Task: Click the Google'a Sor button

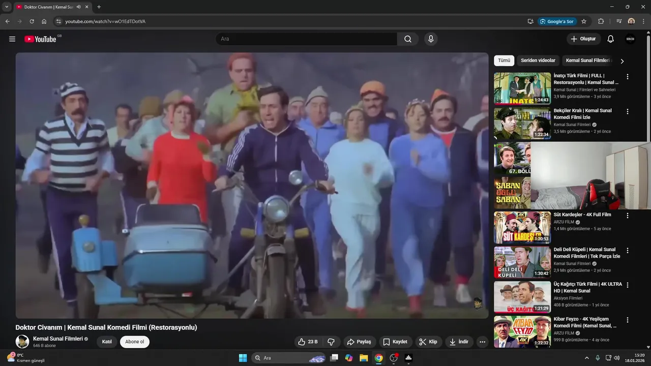Action: pos(557,21)
